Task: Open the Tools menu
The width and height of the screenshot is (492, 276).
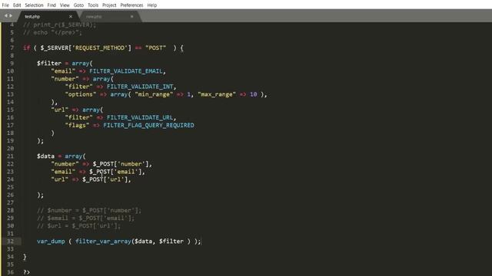Action: tap(93, 5)
